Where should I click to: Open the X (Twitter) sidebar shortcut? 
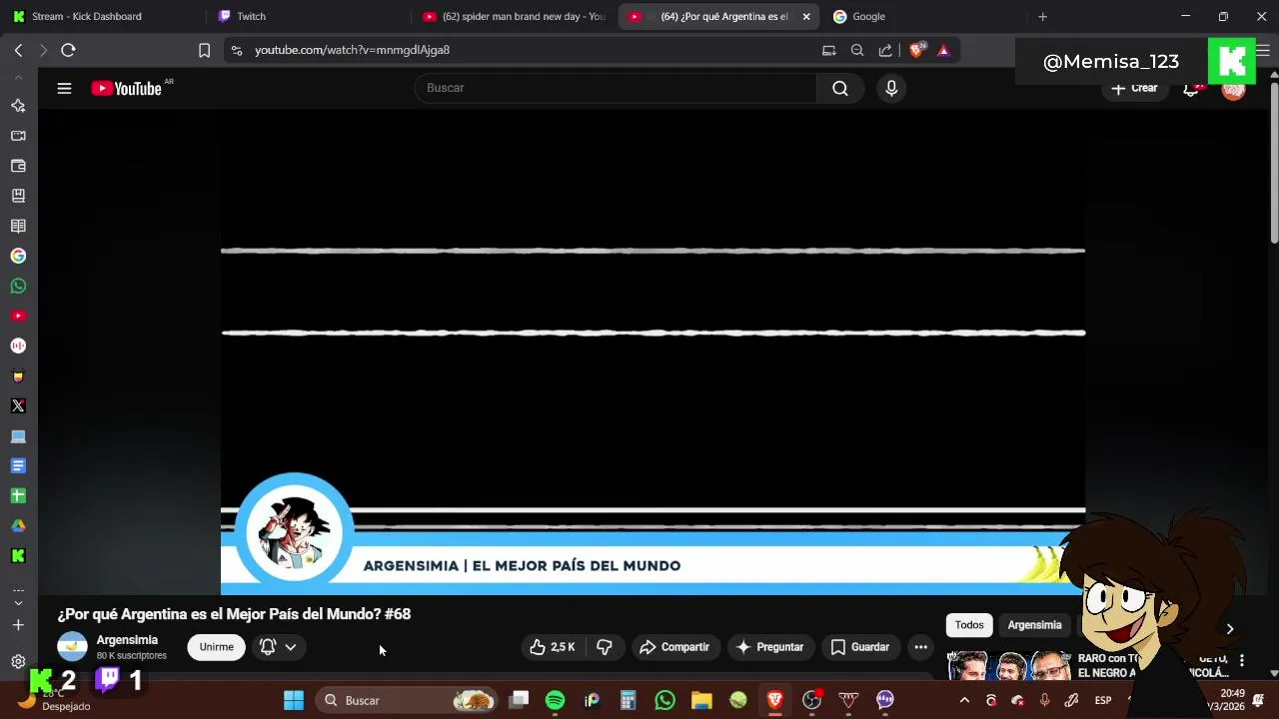(x=18, y=405)
